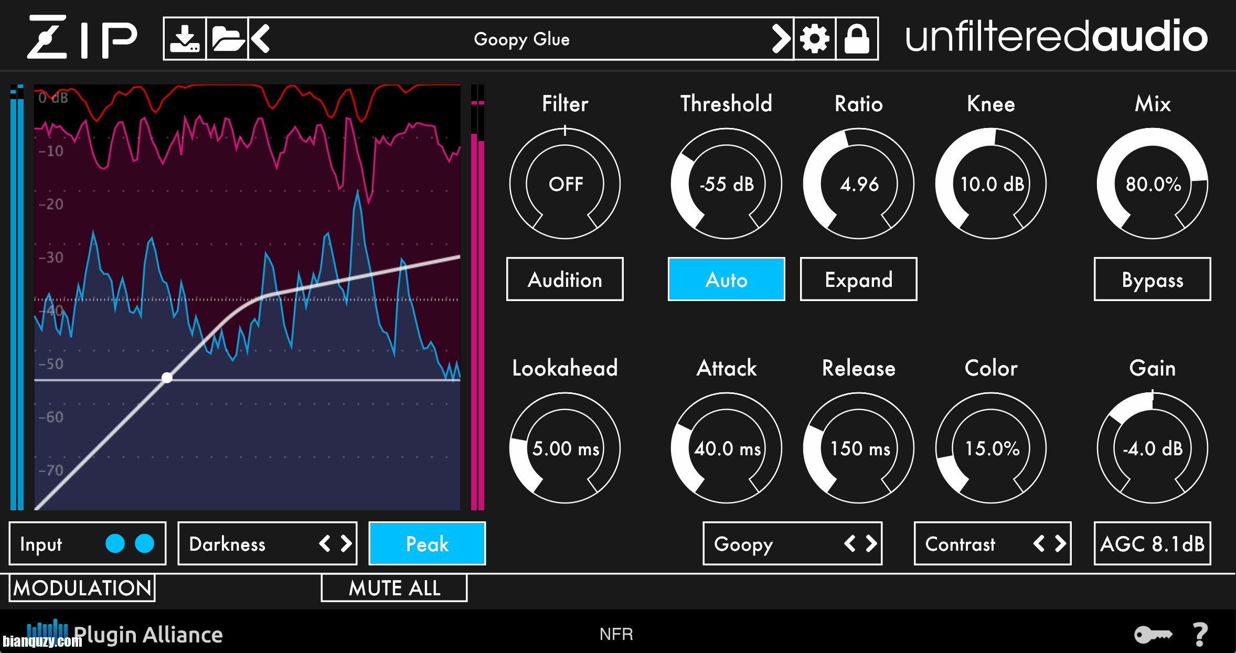Click the save preset icon
1236x653 pixels.
tap(185, 39)
